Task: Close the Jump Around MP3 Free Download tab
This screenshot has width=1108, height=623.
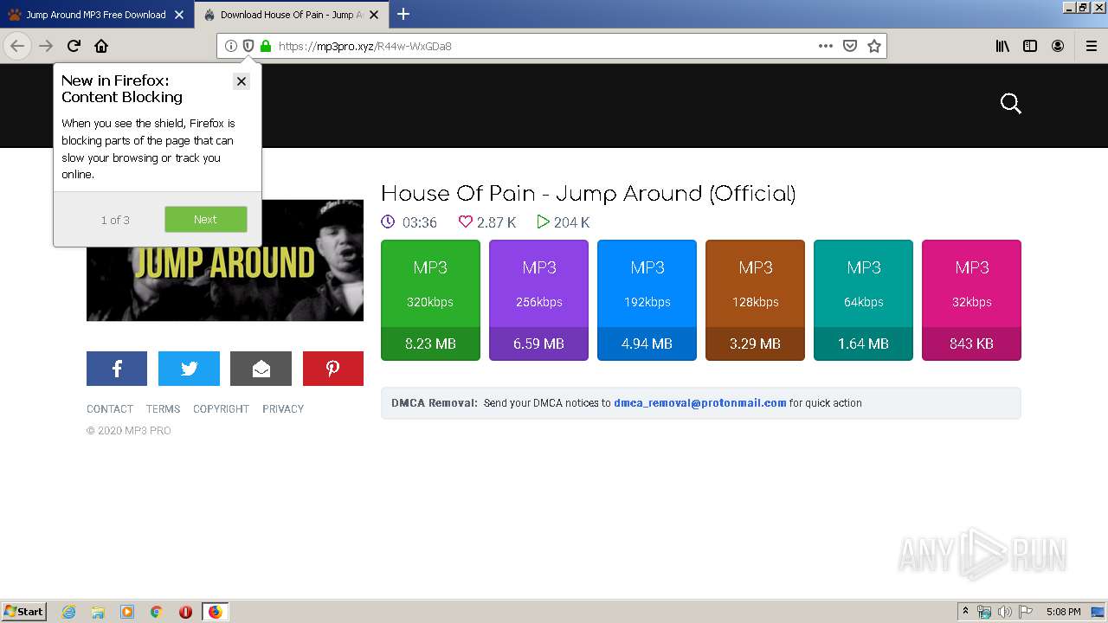Action: (x=179, y=15)
